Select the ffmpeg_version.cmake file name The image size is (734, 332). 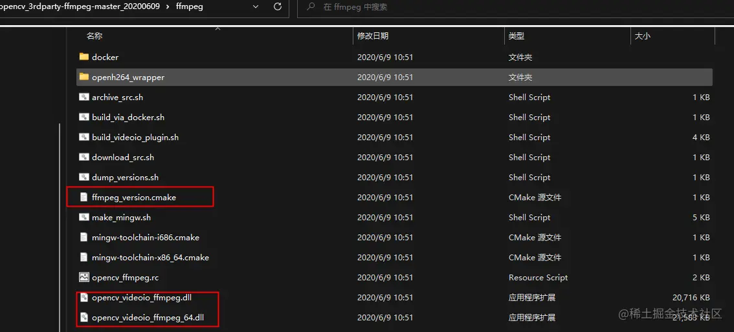point(134,198)
